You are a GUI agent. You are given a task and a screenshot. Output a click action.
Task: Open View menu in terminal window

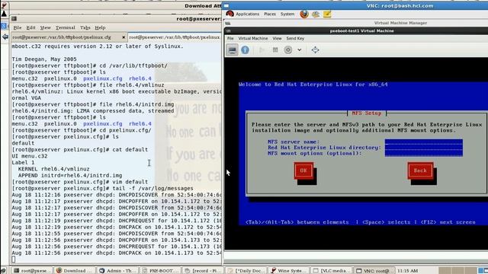click(x=46, y=27)
